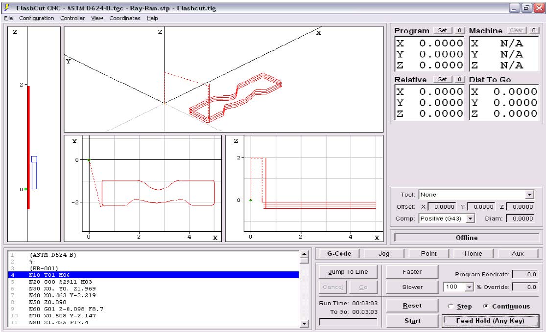Viewport: 546px width, 332px height.
Task: Zero the Program coordinates with 0 button
Action: tap(459, 30)
